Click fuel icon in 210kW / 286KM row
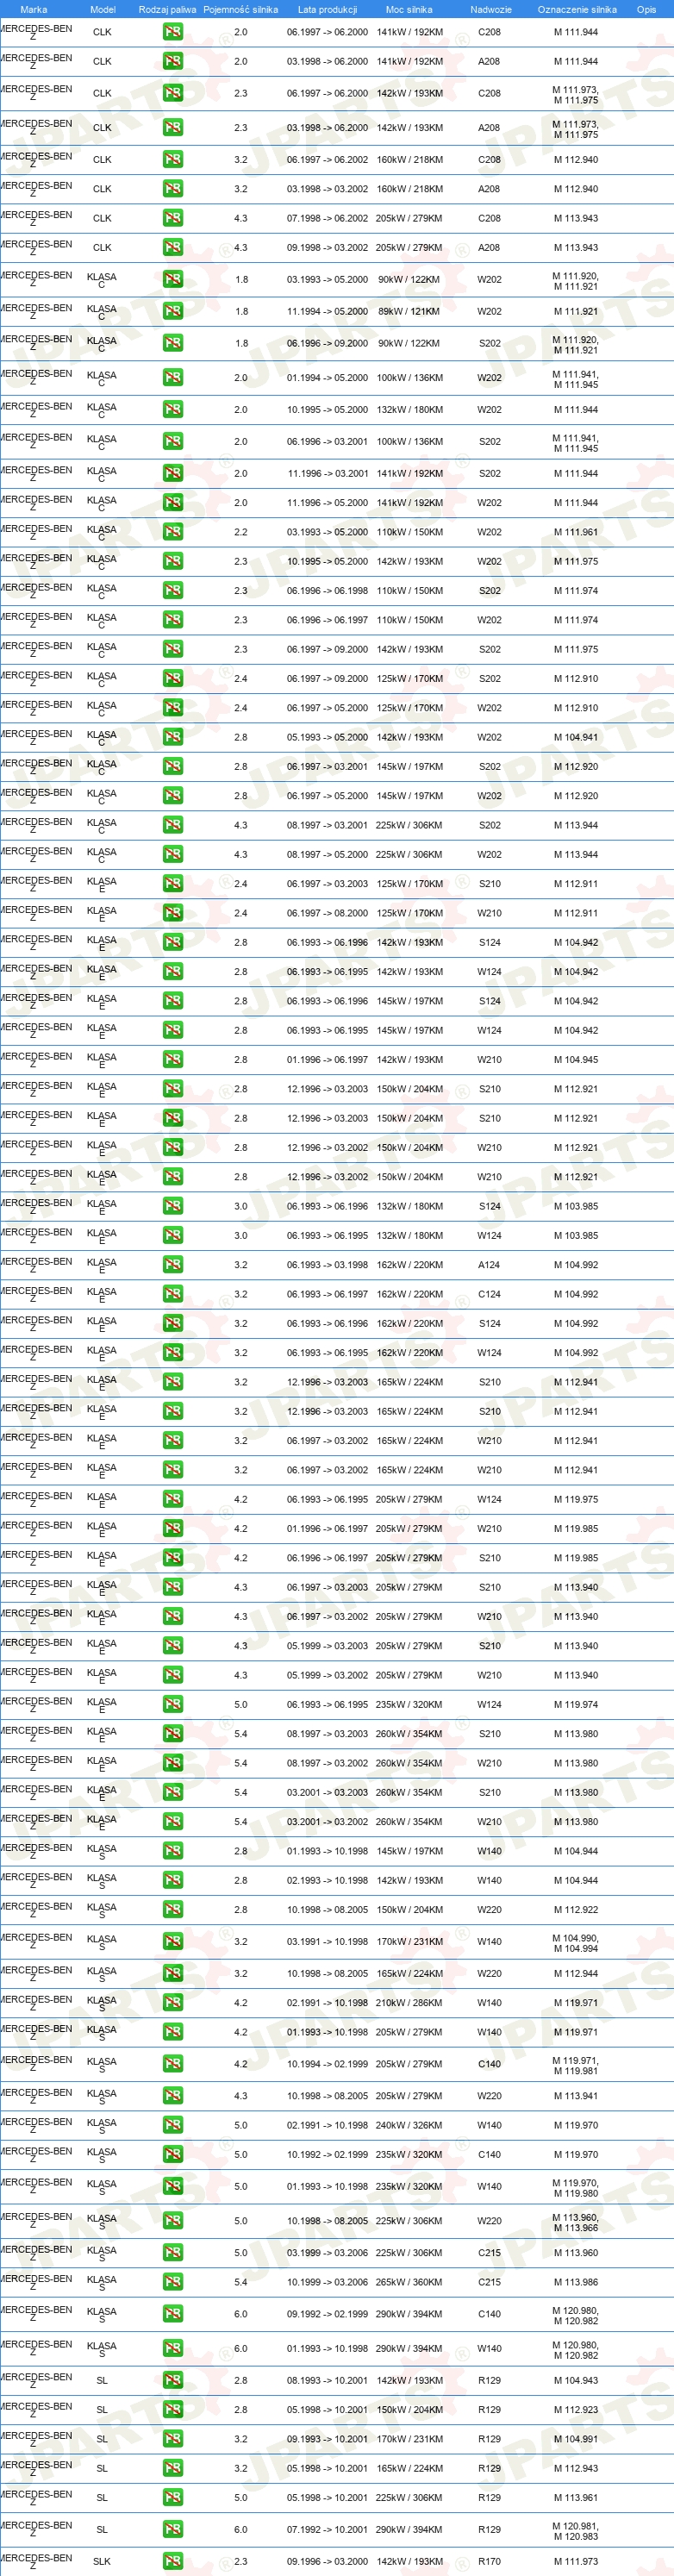The image size is (674, 2576). pyautogui.click(x=173, y=2003)
